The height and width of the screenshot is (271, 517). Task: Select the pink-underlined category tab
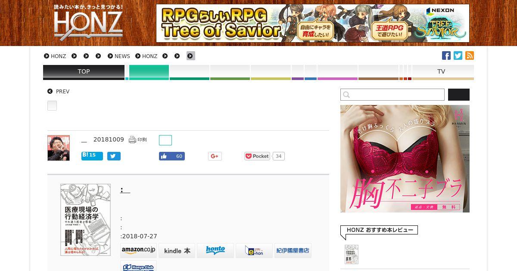coord(337,72)
